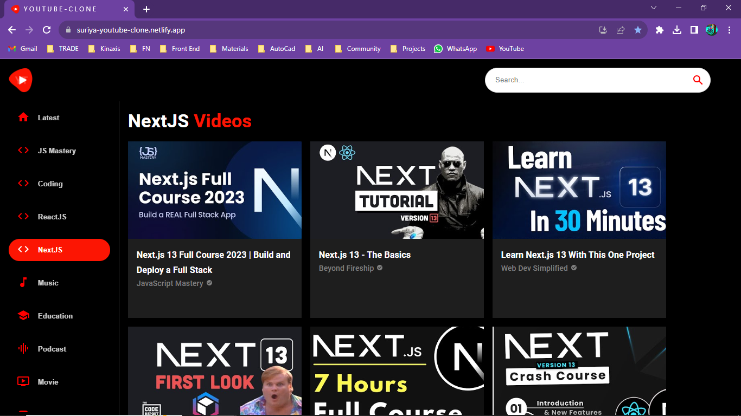Open the FN bookmarks folder
741x416 pixels.
pos(140,48)
